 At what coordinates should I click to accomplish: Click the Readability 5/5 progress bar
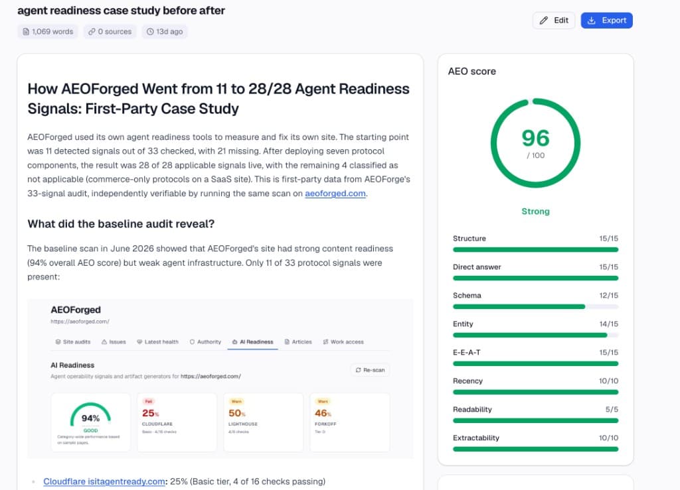[536, 421]
